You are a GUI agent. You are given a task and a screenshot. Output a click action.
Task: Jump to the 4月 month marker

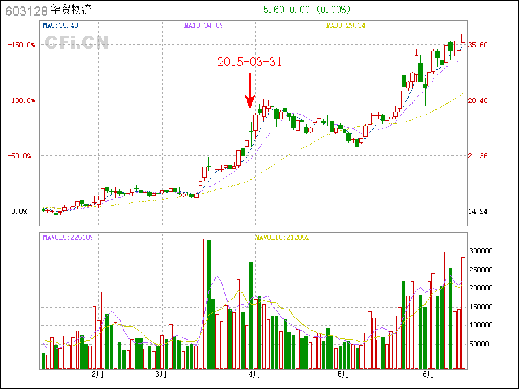(x=255, y=375)
